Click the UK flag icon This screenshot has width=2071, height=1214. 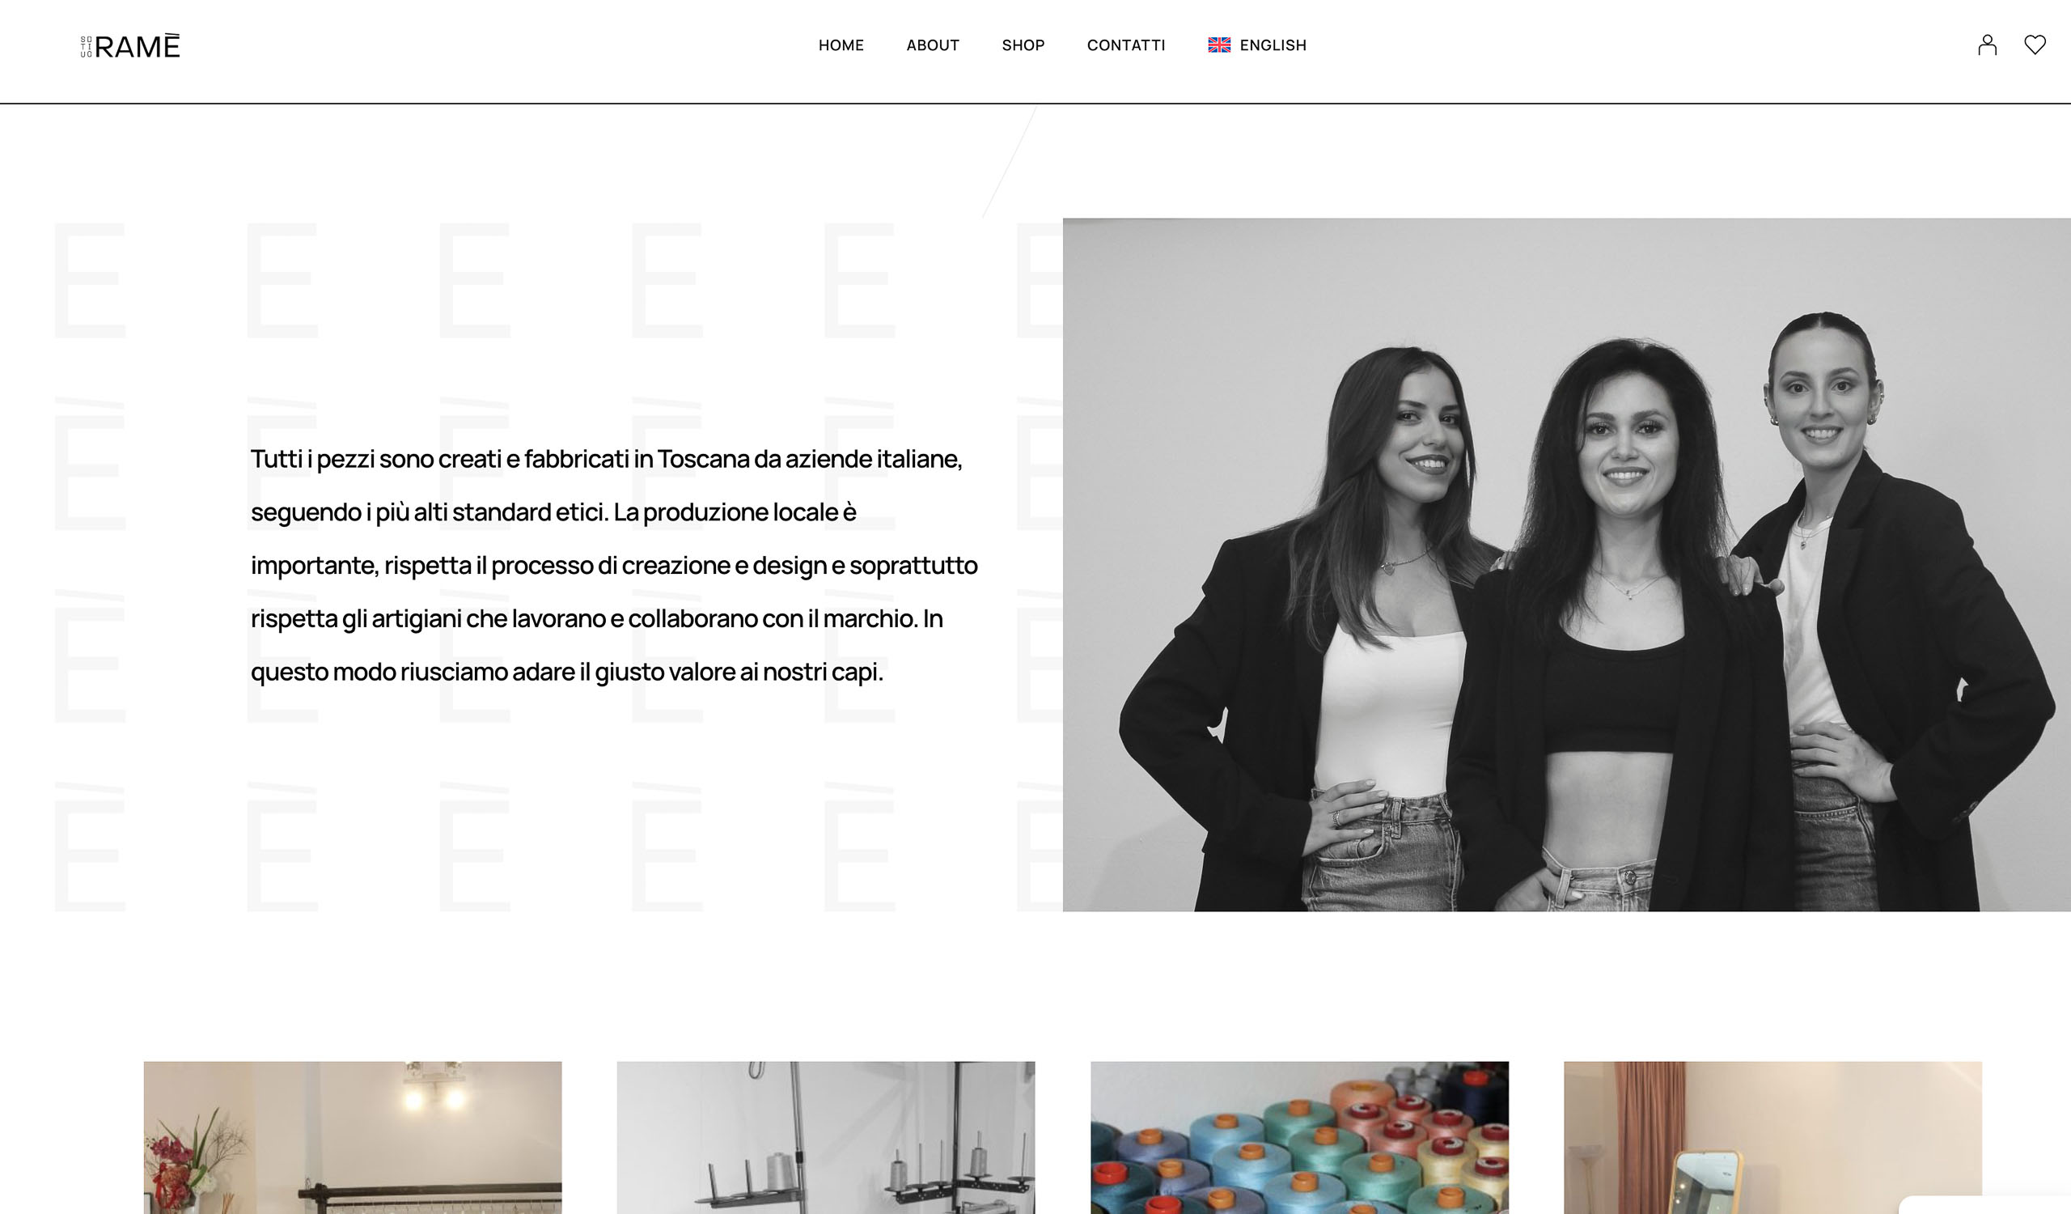pyautogui.click(x=1219, y=45)
